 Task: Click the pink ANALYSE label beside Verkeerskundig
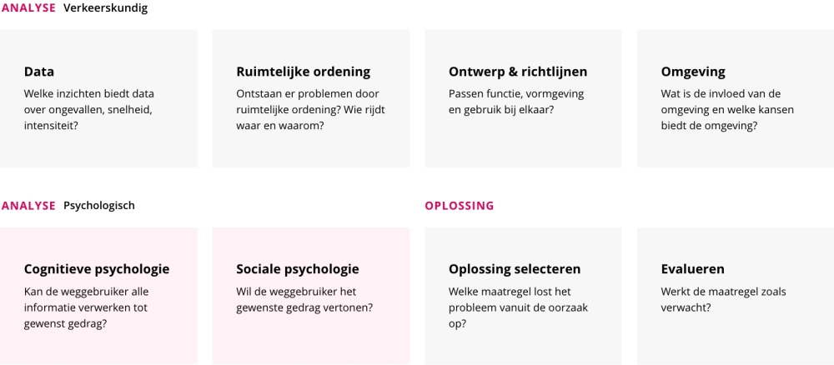28,8
